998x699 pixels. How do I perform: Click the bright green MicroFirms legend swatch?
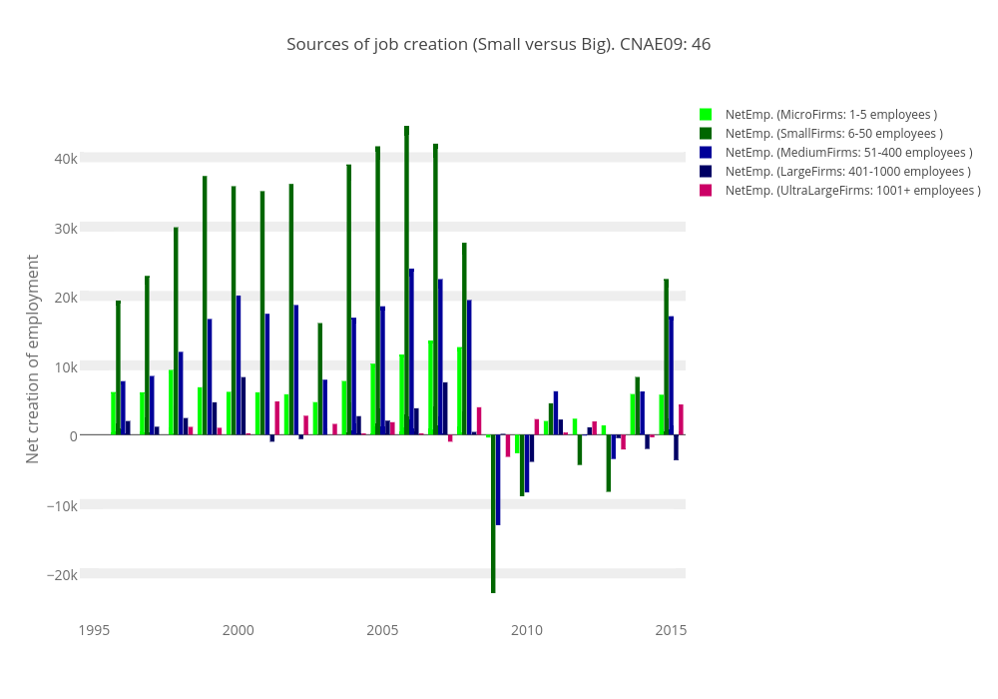click(x=706, y=115)
